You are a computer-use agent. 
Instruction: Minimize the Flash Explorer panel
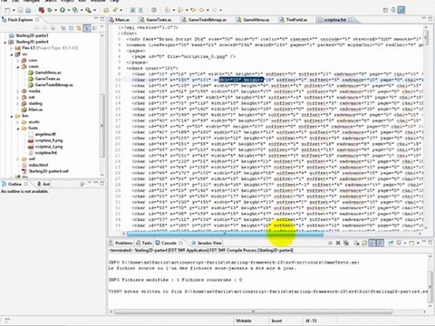[x=96, y=19]
